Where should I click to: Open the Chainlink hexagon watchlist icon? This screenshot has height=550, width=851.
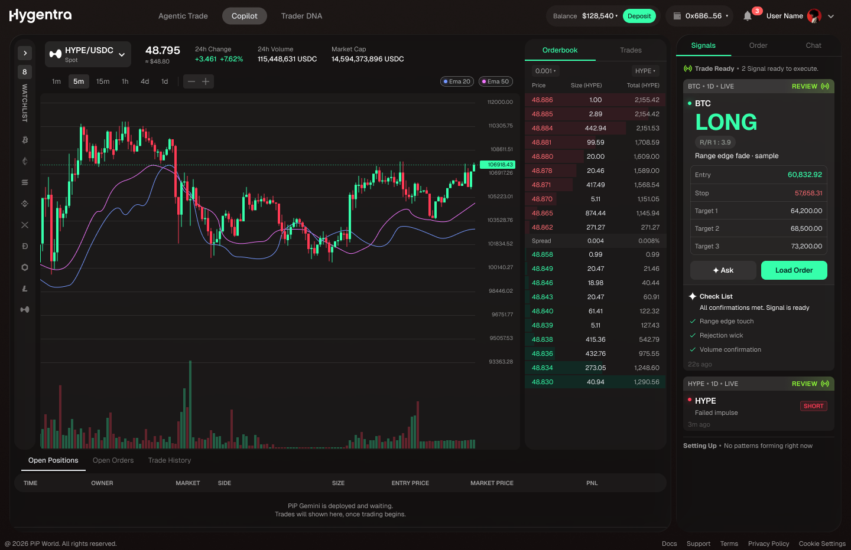tap(25, 267)
